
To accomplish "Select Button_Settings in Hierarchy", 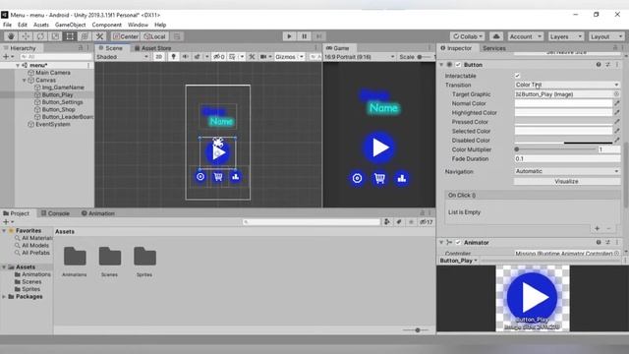I will [x=62, y=102].
